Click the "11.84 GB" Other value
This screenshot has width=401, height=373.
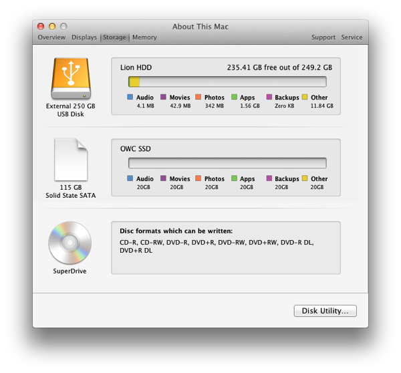coord(321,106)
